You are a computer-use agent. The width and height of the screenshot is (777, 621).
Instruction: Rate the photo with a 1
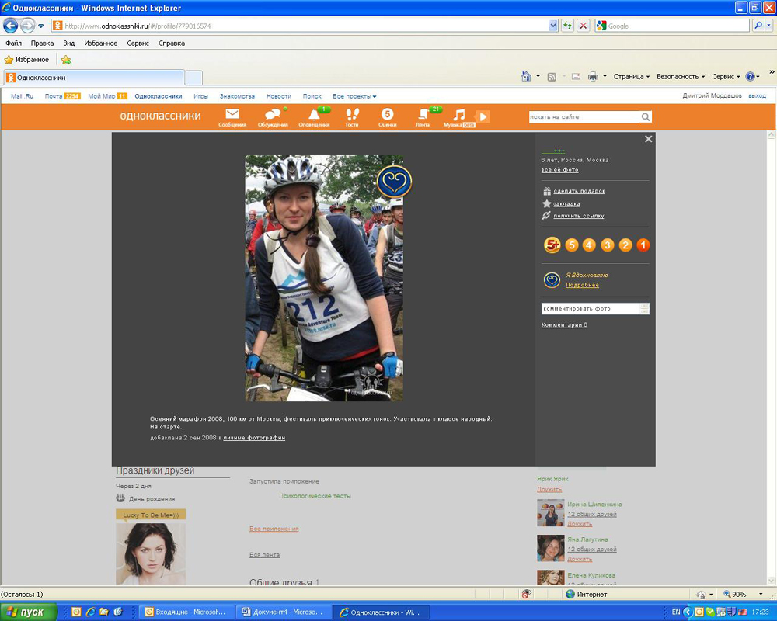tap(643, 245)
